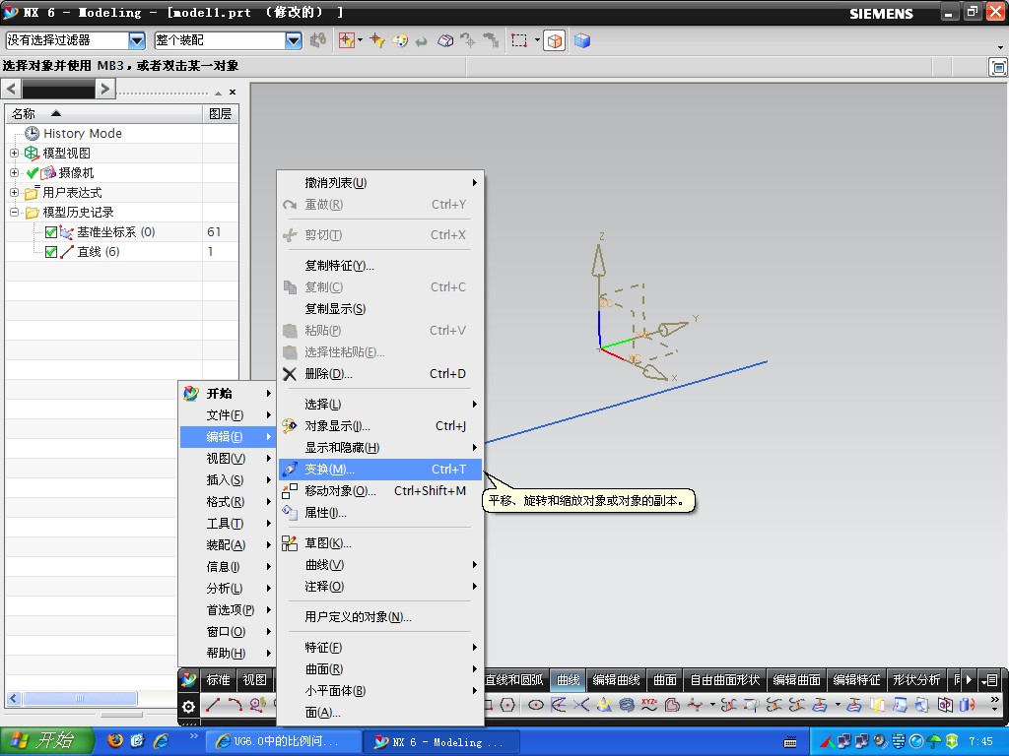
Task: Expand the 模型视图 tree node
Action: (14, 153)
